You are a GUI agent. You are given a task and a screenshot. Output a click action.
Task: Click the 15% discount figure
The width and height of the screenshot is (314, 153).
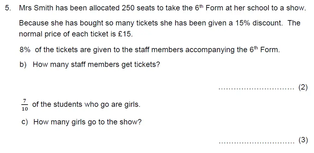[x=241, y=23]
